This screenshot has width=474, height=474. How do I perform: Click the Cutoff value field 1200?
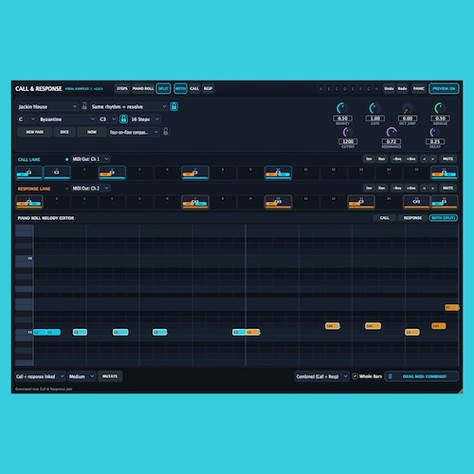348,141
